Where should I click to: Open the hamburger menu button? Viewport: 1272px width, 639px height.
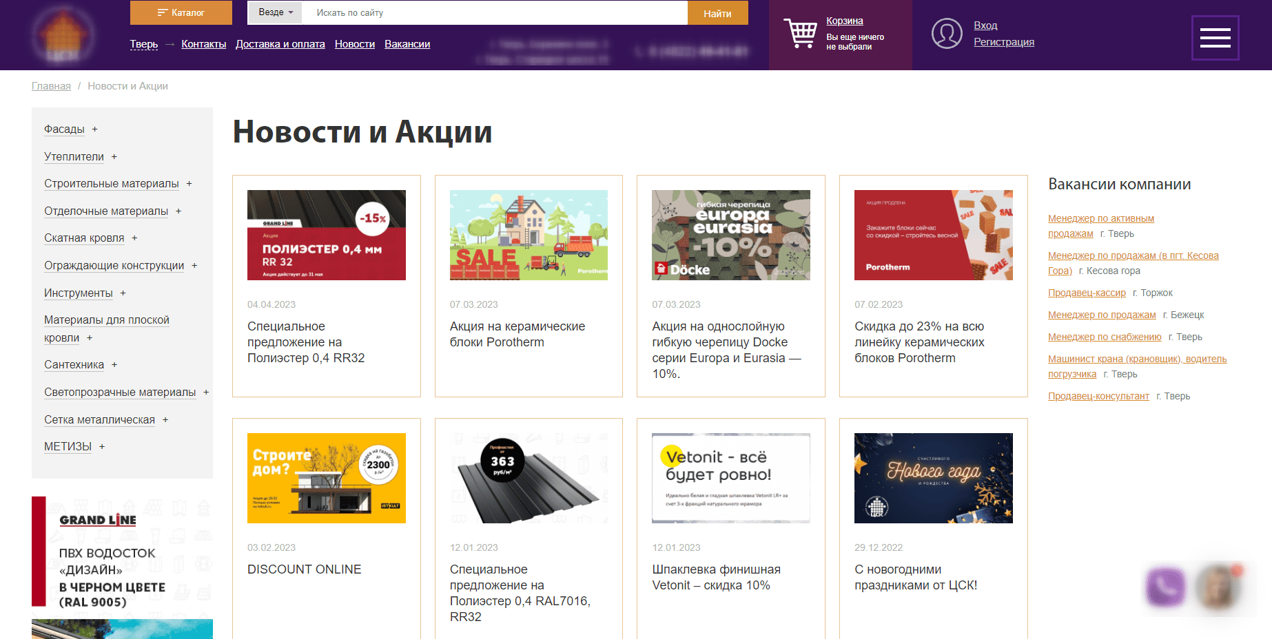point(1215,38)
